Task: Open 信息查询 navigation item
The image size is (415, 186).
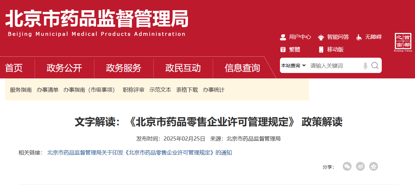Action: coord(242,68)
